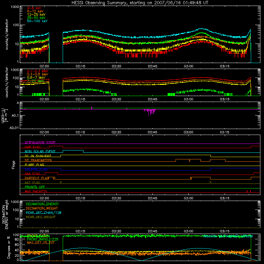264x264 pixels.
Task: Click the yellow 12-25 keV legend entry
Action: tap(36, 15)
